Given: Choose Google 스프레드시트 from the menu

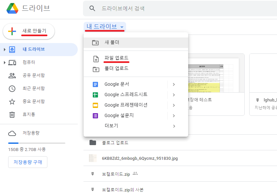Looking at the screenshot, I should (x=136, y=95).
